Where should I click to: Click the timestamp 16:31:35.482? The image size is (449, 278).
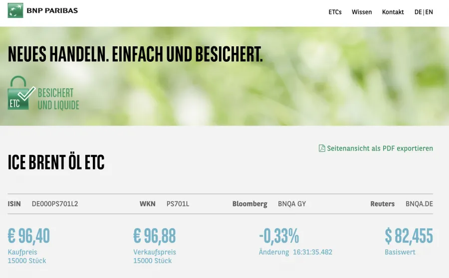pyautogui.click(x=312, y=252)
